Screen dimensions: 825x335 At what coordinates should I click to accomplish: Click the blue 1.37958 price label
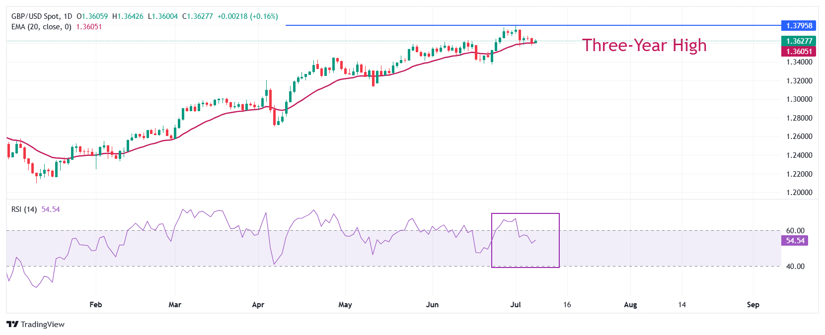[x=799, y=25]
